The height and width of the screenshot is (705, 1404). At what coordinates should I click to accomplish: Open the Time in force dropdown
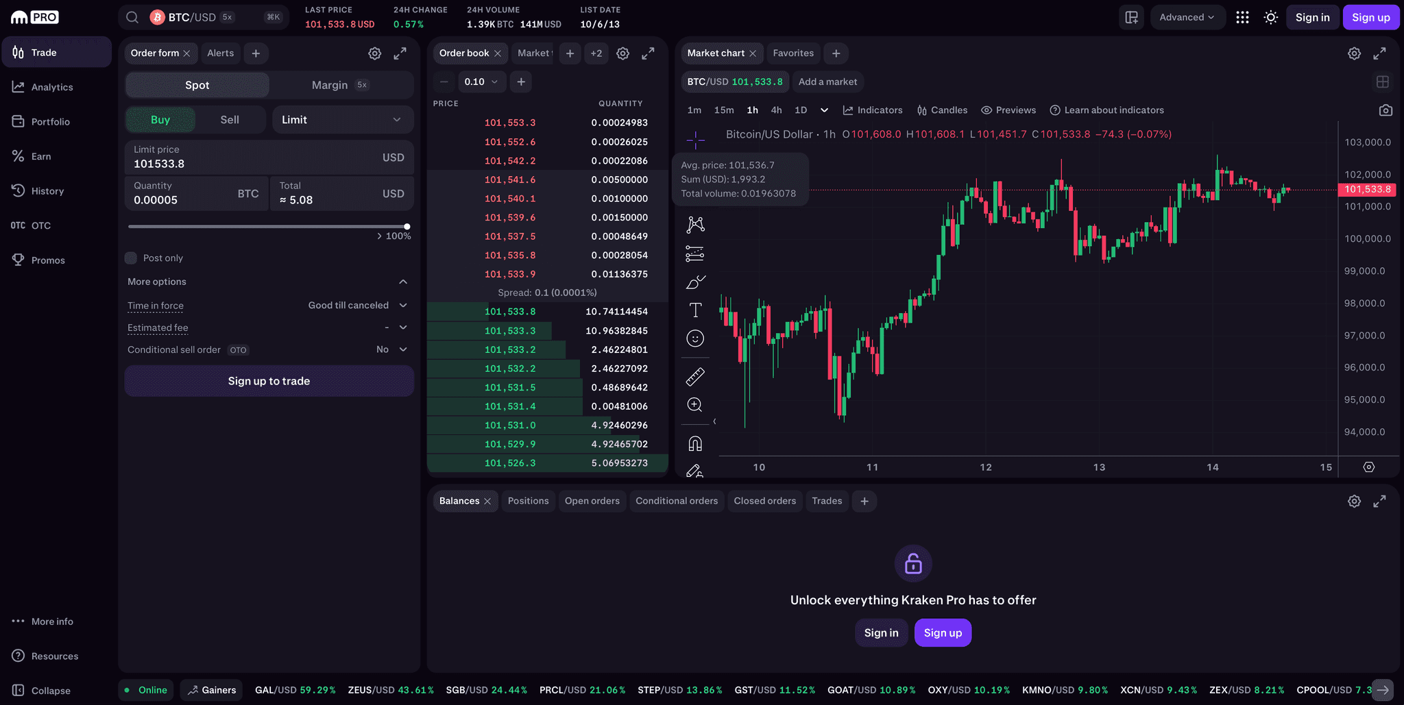357,305
